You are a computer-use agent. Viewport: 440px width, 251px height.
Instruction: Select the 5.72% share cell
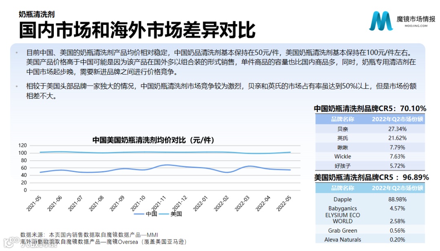(x=397, y=166)
